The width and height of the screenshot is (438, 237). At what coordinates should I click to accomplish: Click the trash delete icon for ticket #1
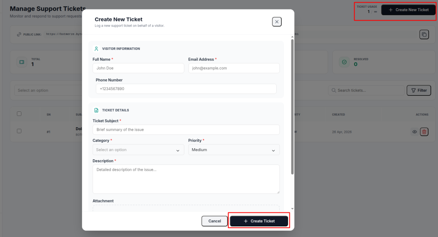pyautogui.click(x=424, y=132)
